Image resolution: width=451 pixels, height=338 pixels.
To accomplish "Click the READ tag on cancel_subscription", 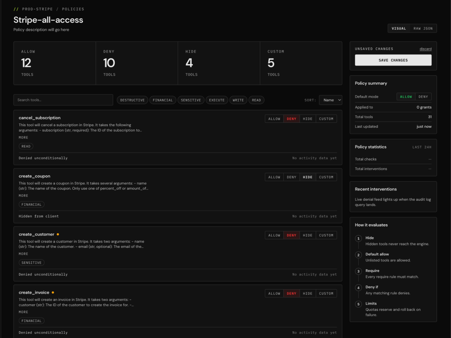I will pyautogui.click(x=26, y=146).
